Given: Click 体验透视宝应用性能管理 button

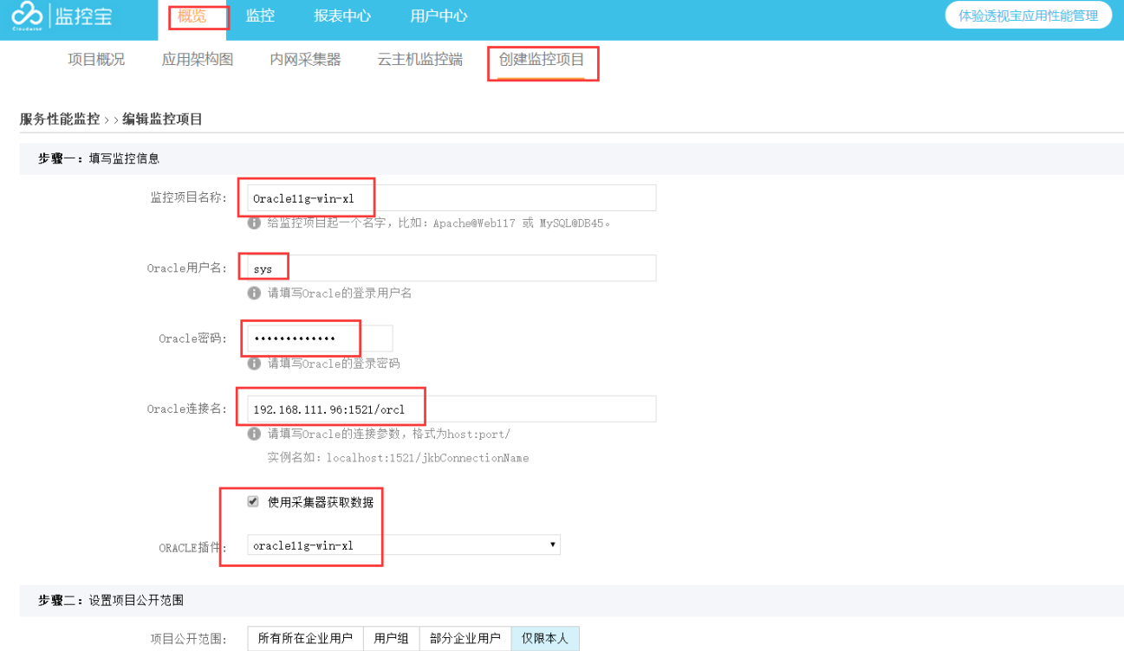Looking at the screenshot, I should click(1029, 16).
